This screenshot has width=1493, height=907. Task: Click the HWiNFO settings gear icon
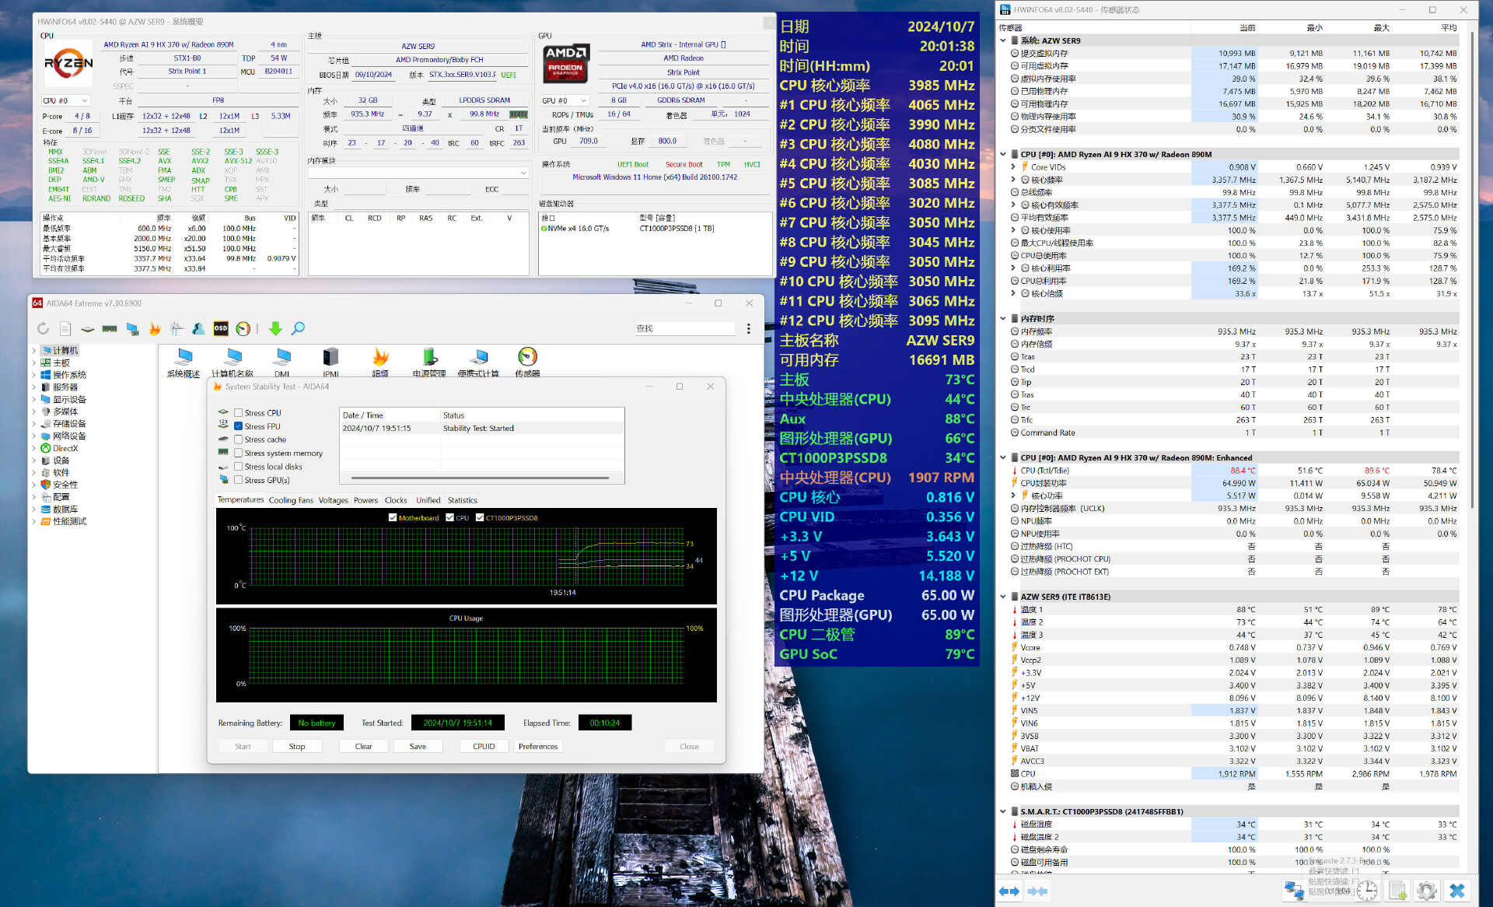(1426, 891)
